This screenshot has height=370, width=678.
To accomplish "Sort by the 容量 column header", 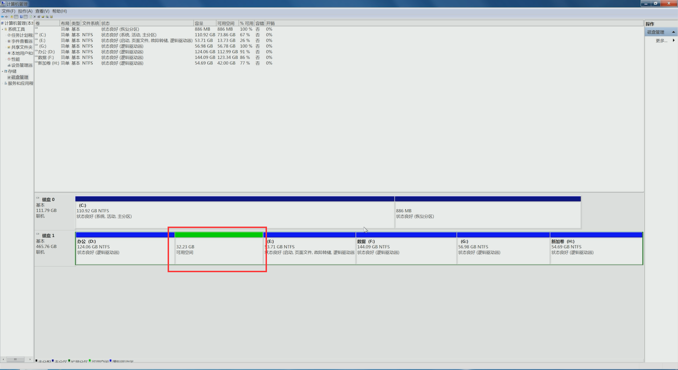I will 205,24.
